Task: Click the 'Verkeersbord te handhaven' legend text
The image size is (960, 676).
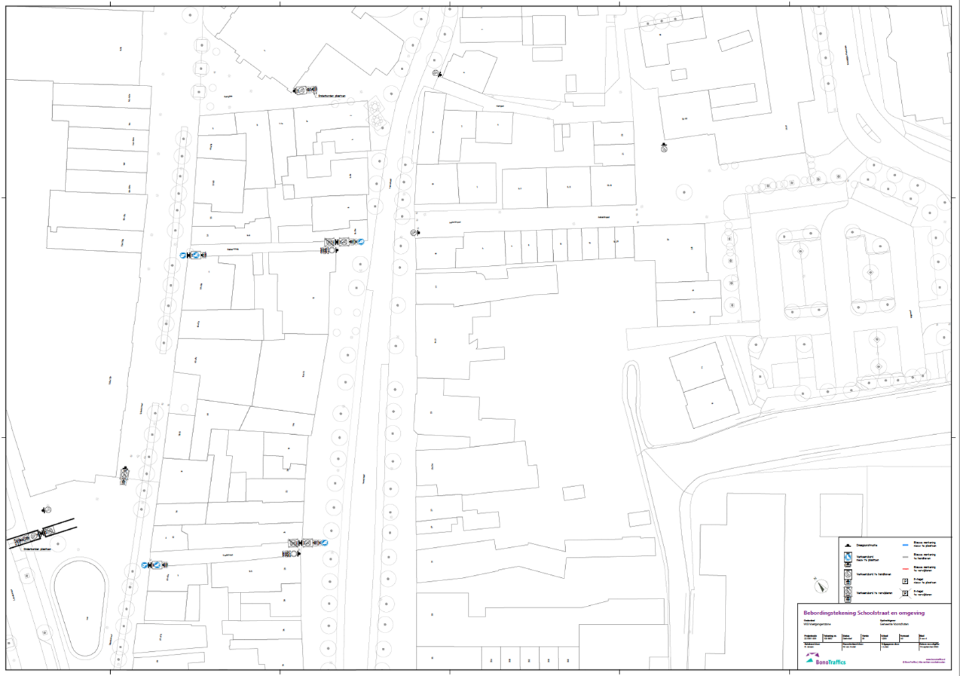Action: 874,574
